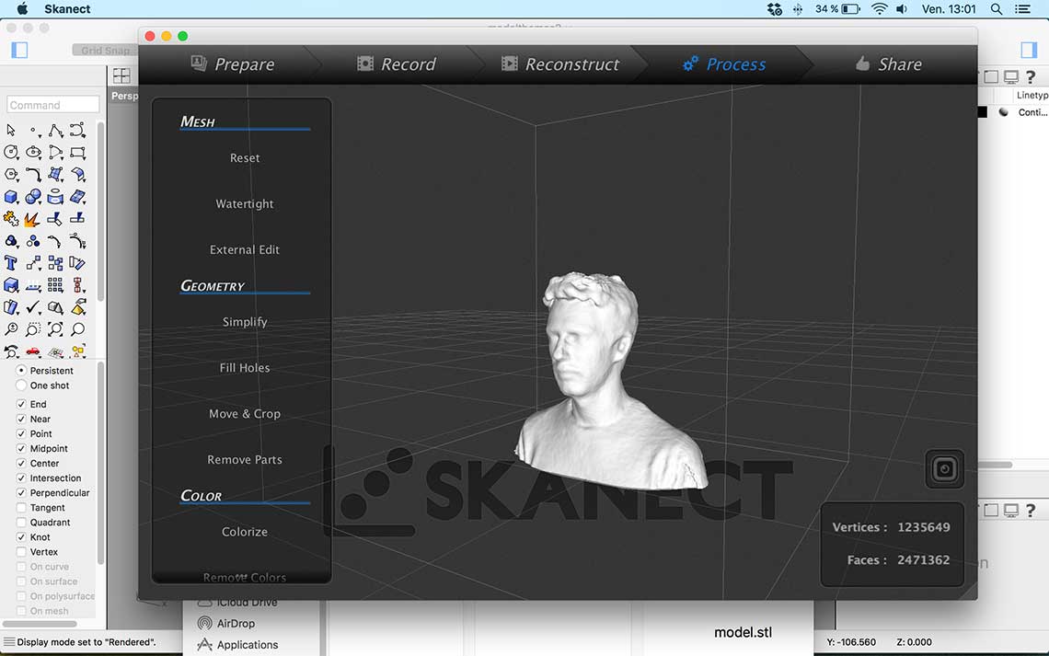Image resolution: width=1049 pixels, height=656 pixels.
Task: Click Fill Holes option
Action: point(245,368)
